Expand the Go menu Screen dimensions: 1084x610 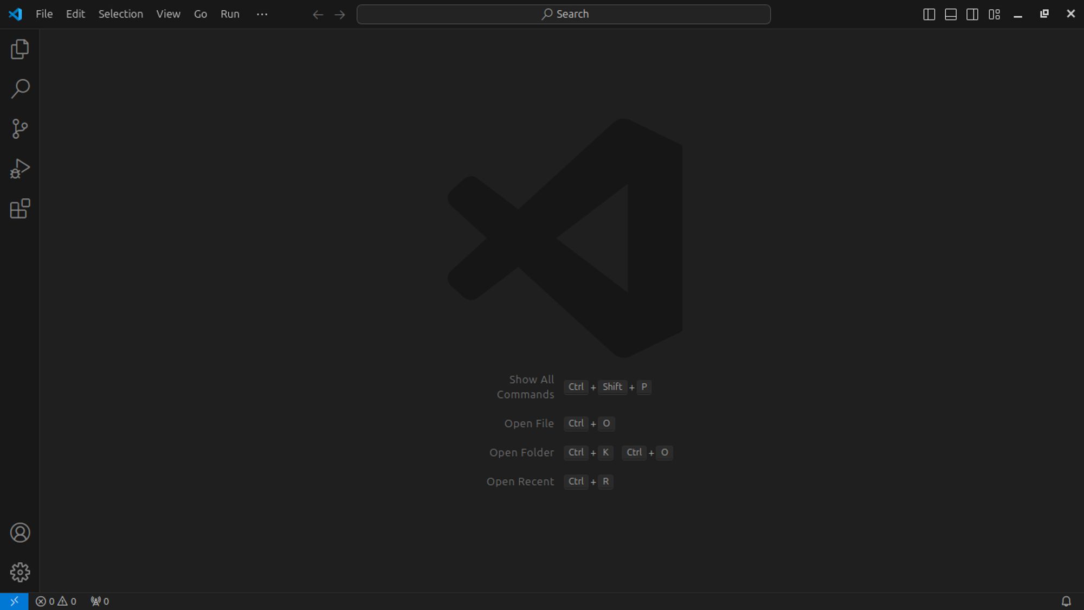click(201, 14)
